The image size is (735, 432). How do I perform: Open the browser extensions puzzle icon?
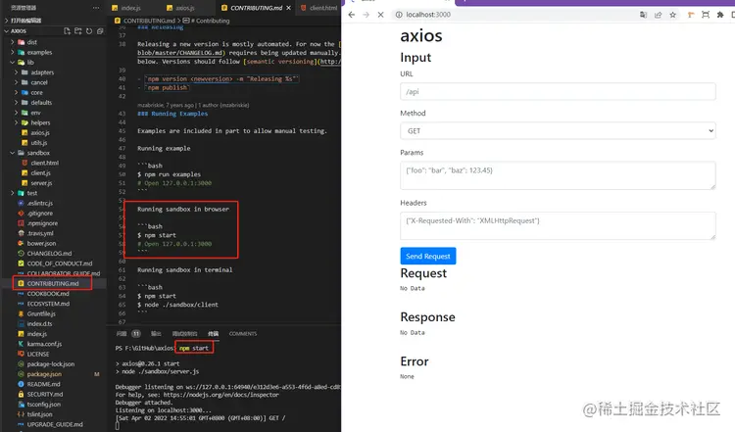[720, 15]
